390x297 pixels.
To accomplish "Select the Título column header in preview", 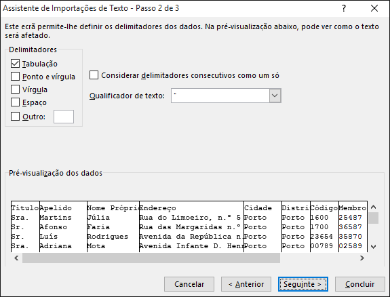I will (25, 208).
